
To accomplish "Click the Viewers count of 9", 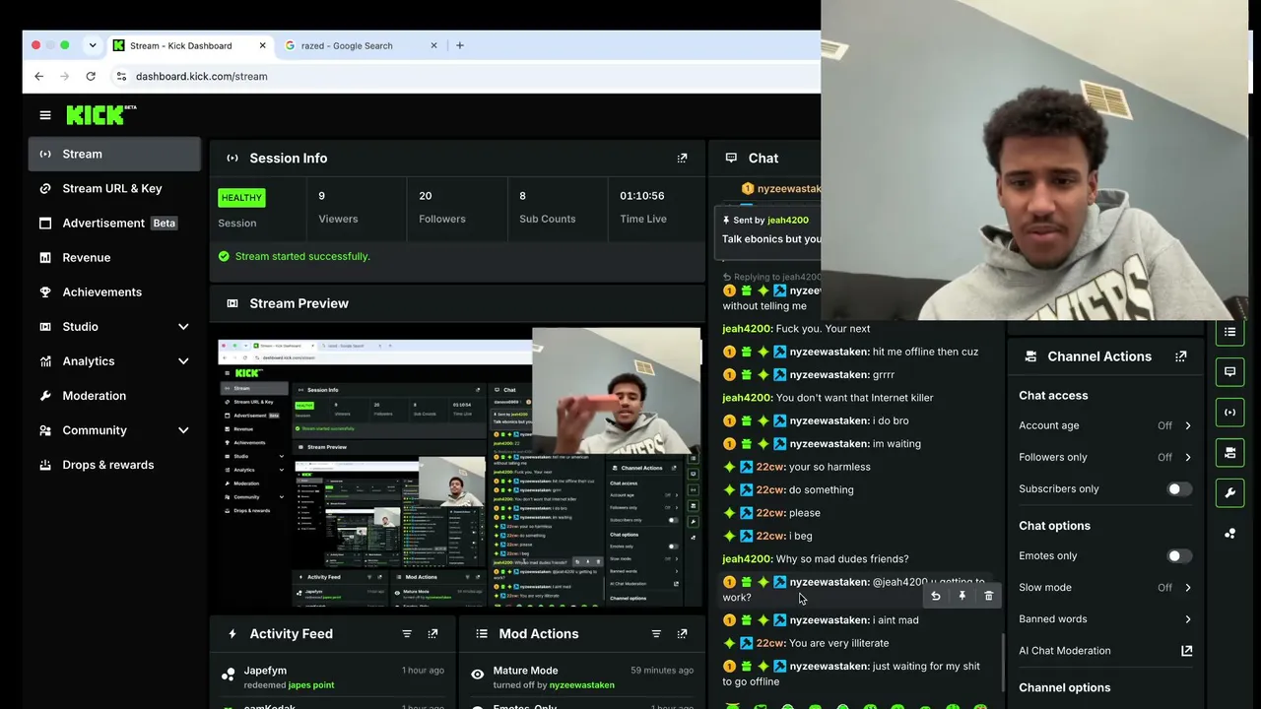I will pyautogui.click(x=321, y=196).
